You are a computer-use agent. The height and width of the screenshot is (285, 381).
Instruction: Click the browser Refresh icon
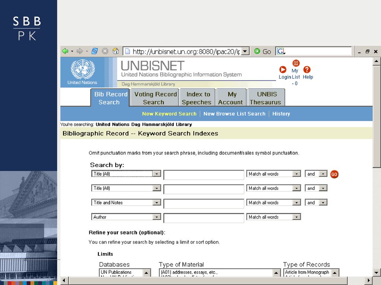point(95,51)
